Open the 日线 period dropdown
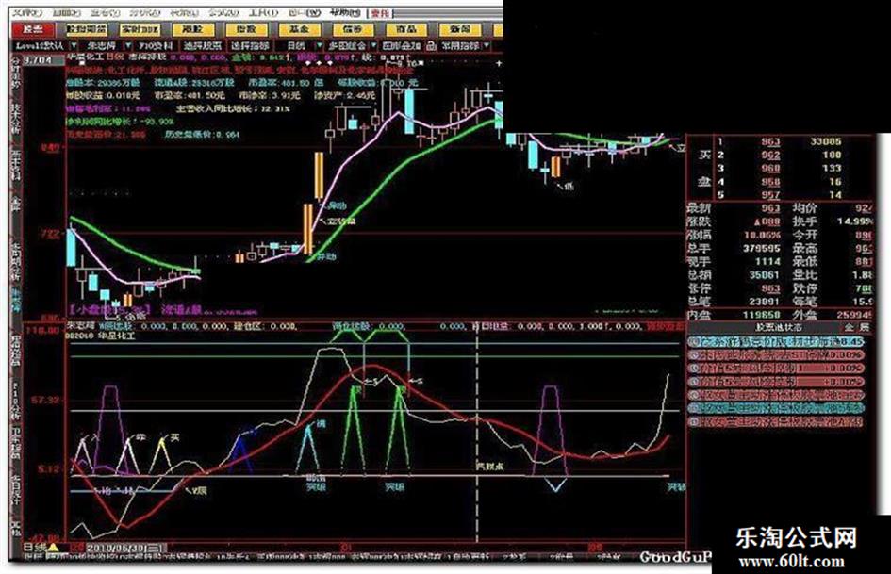The height and width of the screenshot is (574, 891). coord(320,45)
